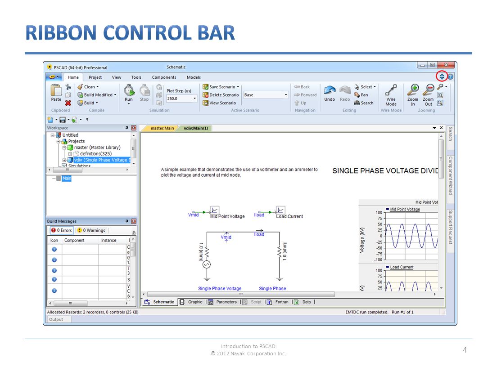Open the Base scenario combo box
This screenshot has width=497, height=367.
[266, 95]
